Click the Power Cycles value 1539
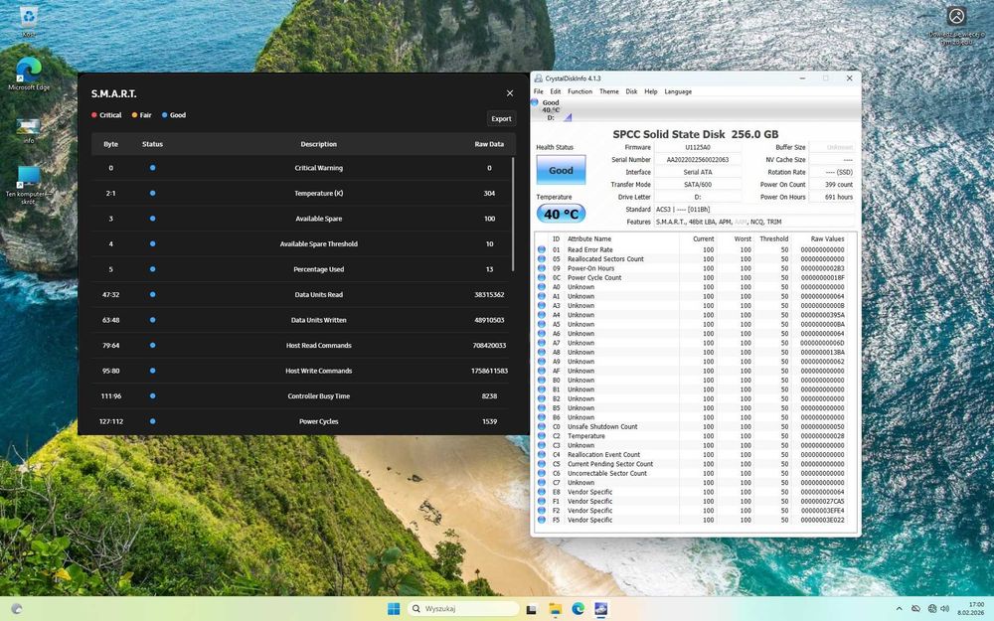994x621 pixels. [x=489, y=421]
